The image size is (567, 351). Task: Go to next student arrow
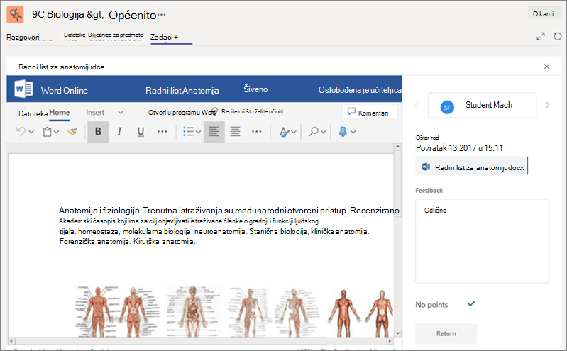click(x=547, y=105)
